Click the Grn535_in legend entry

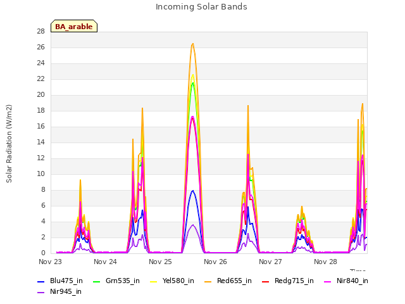click(x=116, y=281)
